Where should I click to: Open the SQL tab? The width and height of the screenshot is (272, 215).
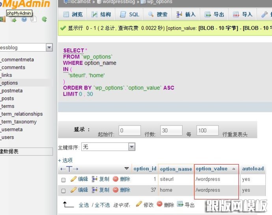tap(129, 15)
